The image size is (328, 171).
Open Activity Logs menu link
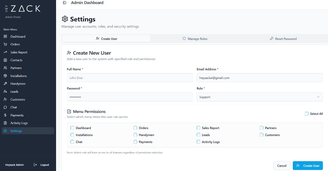click(x=28, y=123)
